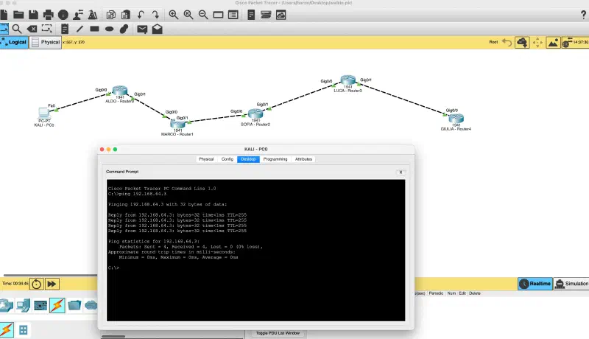Choose the Draw Ellipse tool
589x339 pixels.
coord(109,29)
